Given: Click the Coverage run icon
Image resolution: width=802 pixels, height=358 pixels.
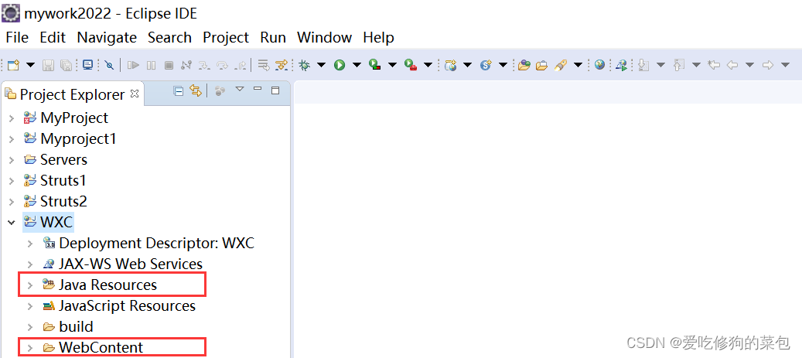Looking at the screenshot, I should (x=375, y=65).
